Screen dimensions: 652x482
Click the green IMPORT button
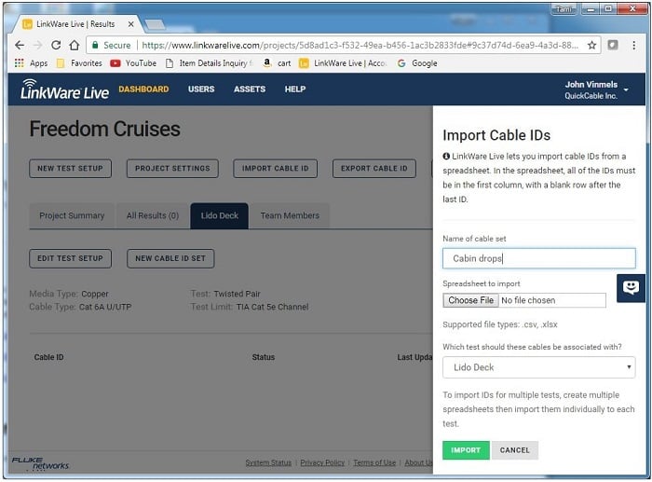coord(466,450)
